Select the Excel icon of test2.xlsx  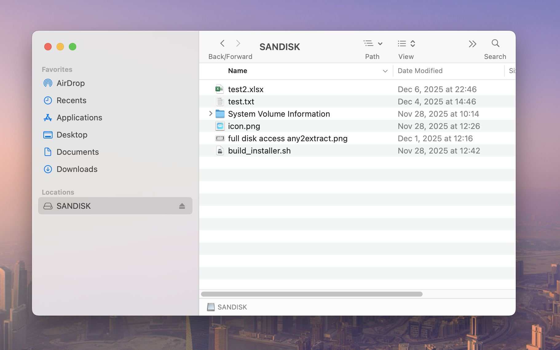point(219,89)
